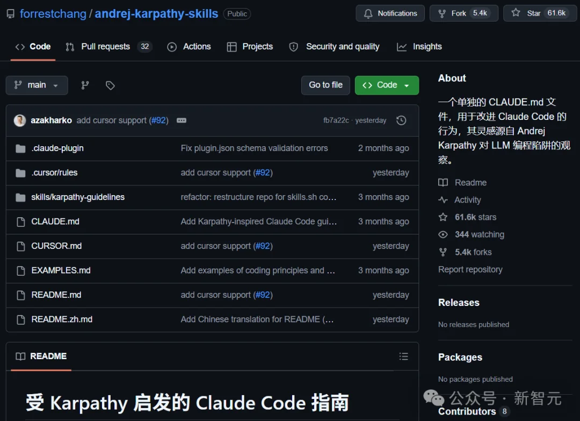Image resolution: width=580 pixels, height=421 pixels.
Task: Open the tags icon beside branches
Action: pyautogui.click(x=110, y=85)
